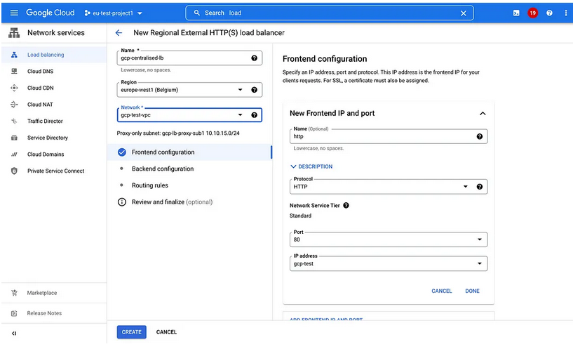Click the blue CREATE button
This screenshot has height=349, width=573.
click(131, 331)
